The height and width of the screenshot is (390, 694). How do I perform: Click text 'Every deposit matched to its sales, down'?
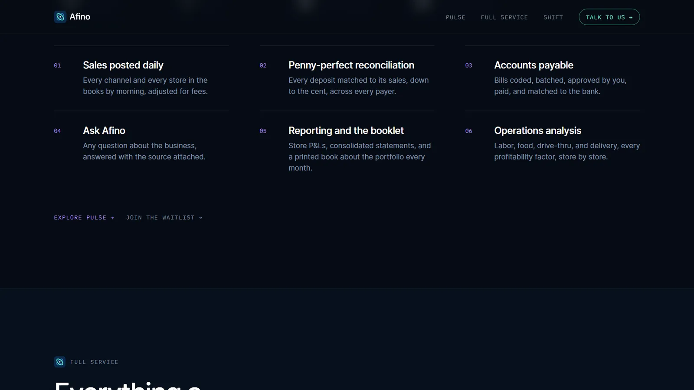(359, 80)
